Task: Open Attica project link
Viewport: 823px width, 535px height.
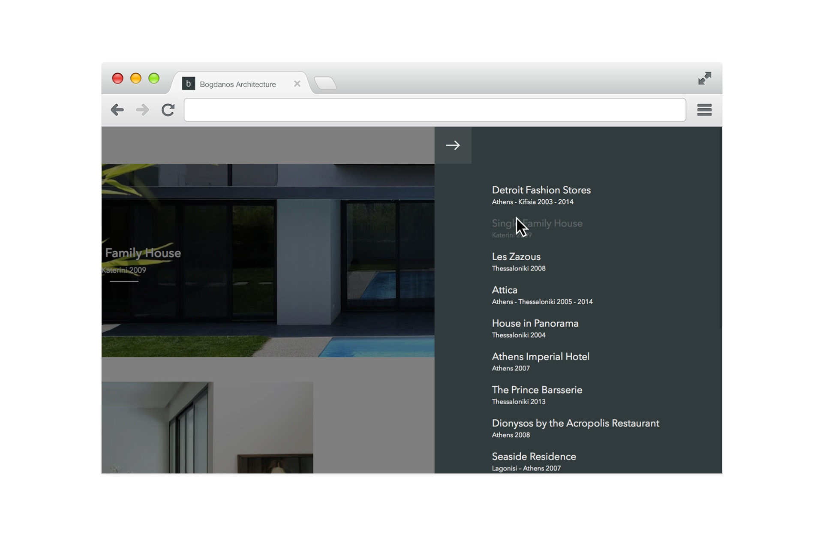Action: pos(505,290)
